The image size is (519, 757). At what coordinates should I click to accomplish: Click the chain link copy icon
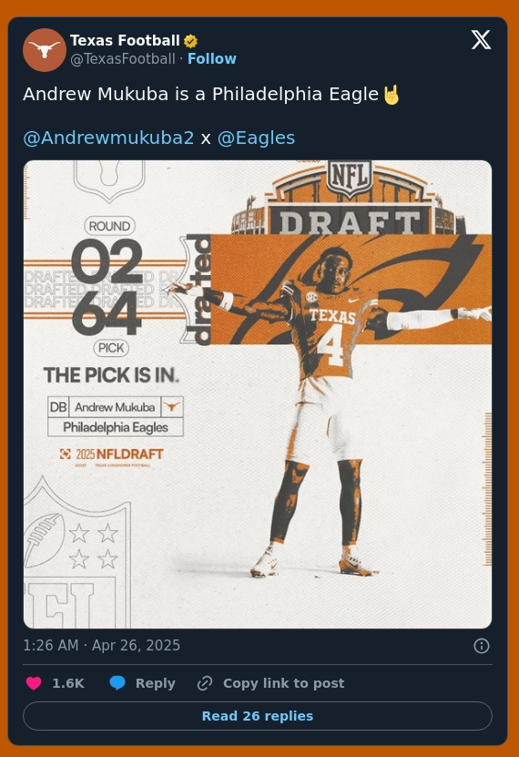pyautogui.click(x=205, y=683)
